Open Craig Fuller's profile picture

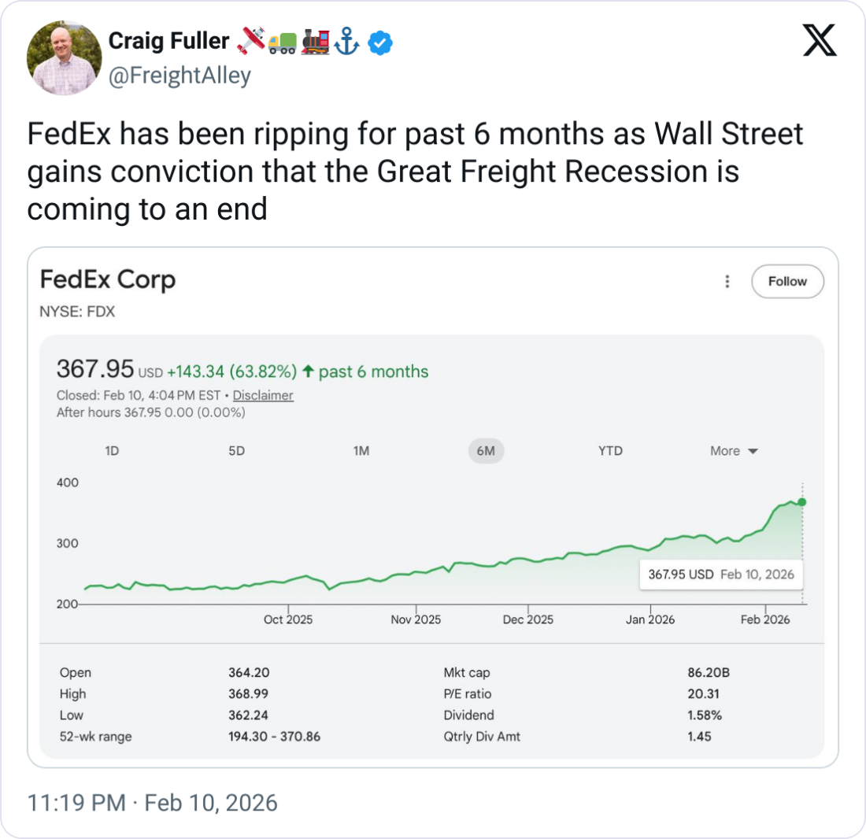pos(64,57)
